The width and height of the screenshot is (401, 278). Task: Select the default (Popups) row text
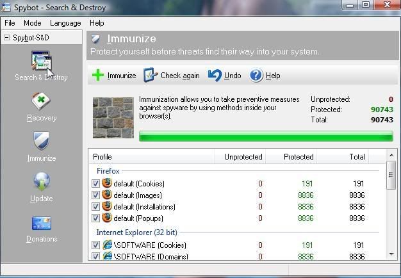point(138,218)
